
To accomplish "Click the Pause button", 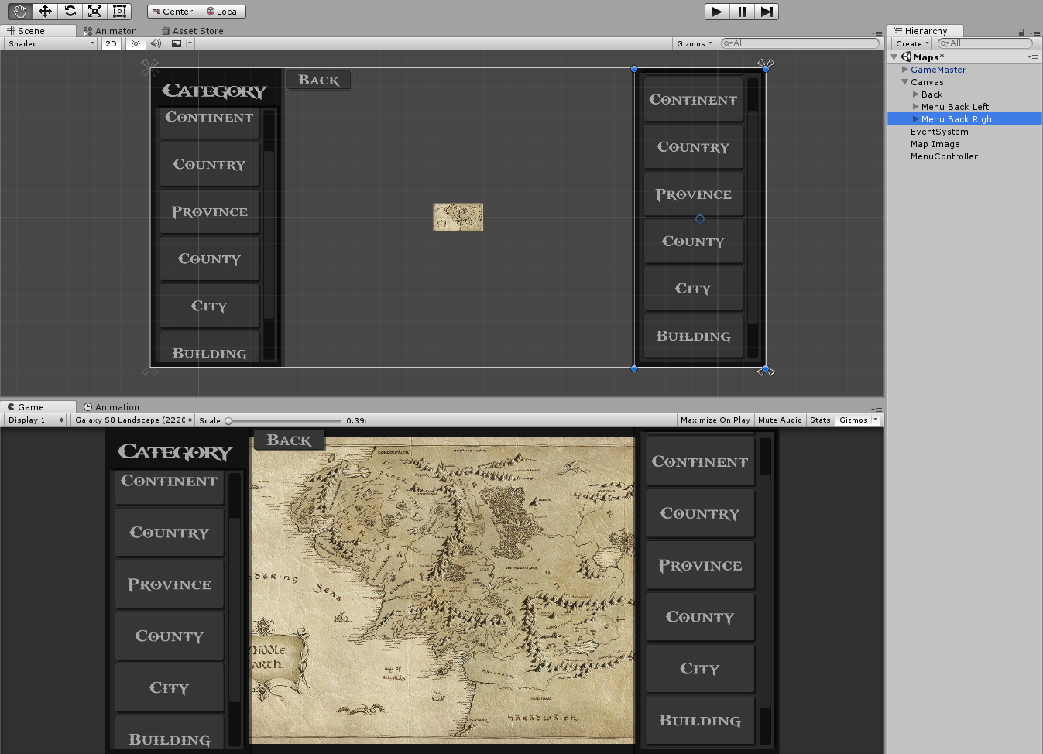I will click(742, 12).
